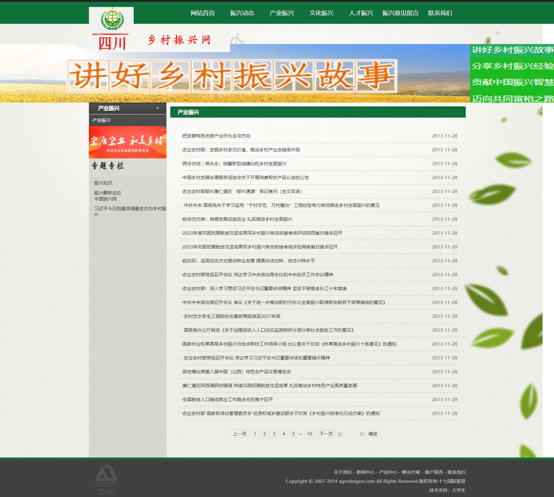Open the 振兴意见留言 menu item
Viewport: 554px width, 497px height.
click(x=400, y=13)
